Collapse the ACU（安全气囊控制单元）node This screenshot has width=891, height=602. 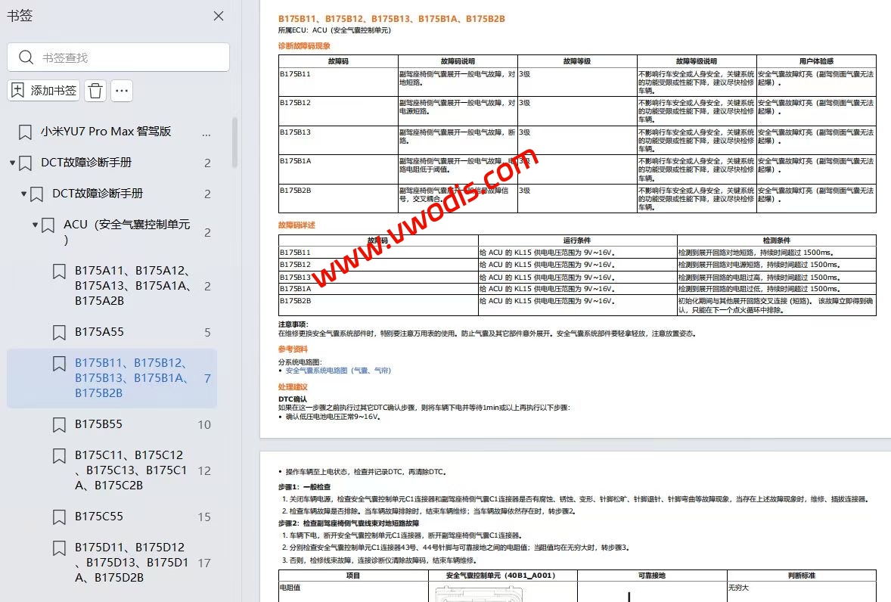pos(34,224)
